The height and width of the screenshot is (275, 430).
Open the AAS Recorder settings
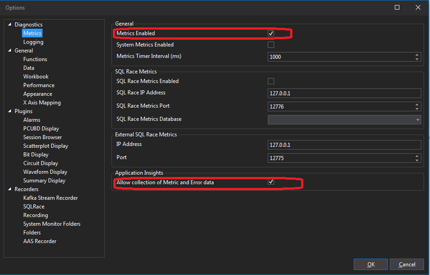[x=40, y=241]
